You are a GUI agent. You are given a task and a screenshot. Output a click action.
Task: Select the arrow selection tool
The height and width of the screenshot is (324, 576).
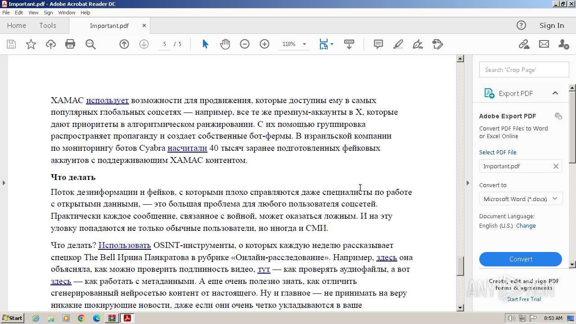click(x=205, y=44)
